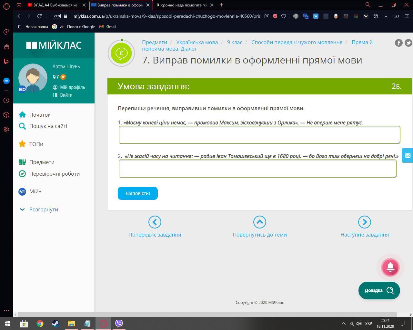The height and width of the screenshot is (330, 413).
Task: Close the ВЛАД А4 YouTube tab
Action: click(84, 5)
